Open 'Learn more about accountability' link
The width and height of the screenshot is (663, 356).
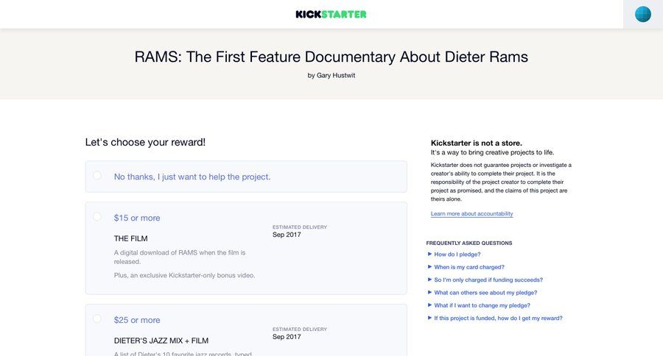tap(471, 214)
